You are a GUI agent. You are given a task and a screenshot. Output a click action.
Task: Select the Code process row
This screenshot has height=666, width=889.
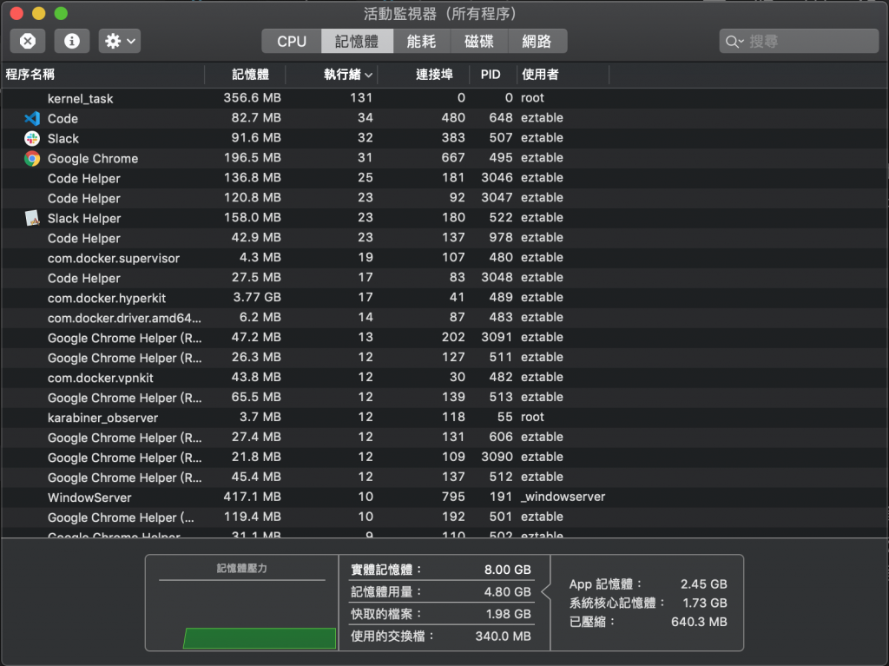(x=444, y=118)
